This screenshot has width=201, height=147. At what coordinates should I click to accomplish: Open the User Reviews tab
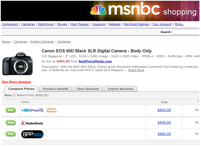coord(88,89)
